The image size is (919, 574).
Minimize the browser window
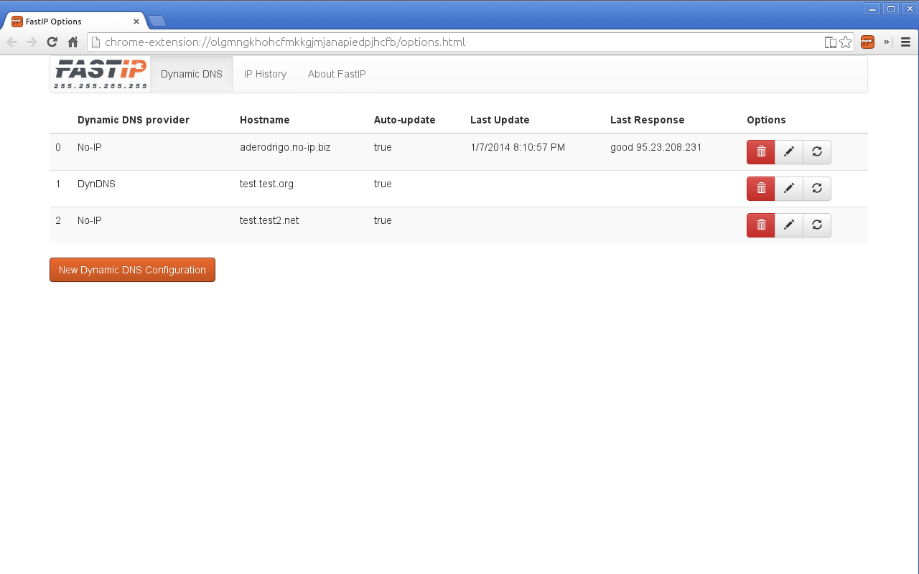click(872, 9)
